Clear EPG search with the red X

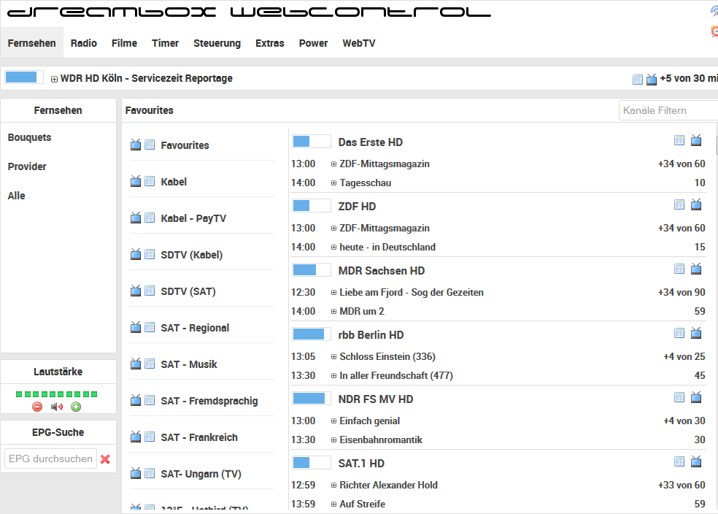tap(105, 459)
